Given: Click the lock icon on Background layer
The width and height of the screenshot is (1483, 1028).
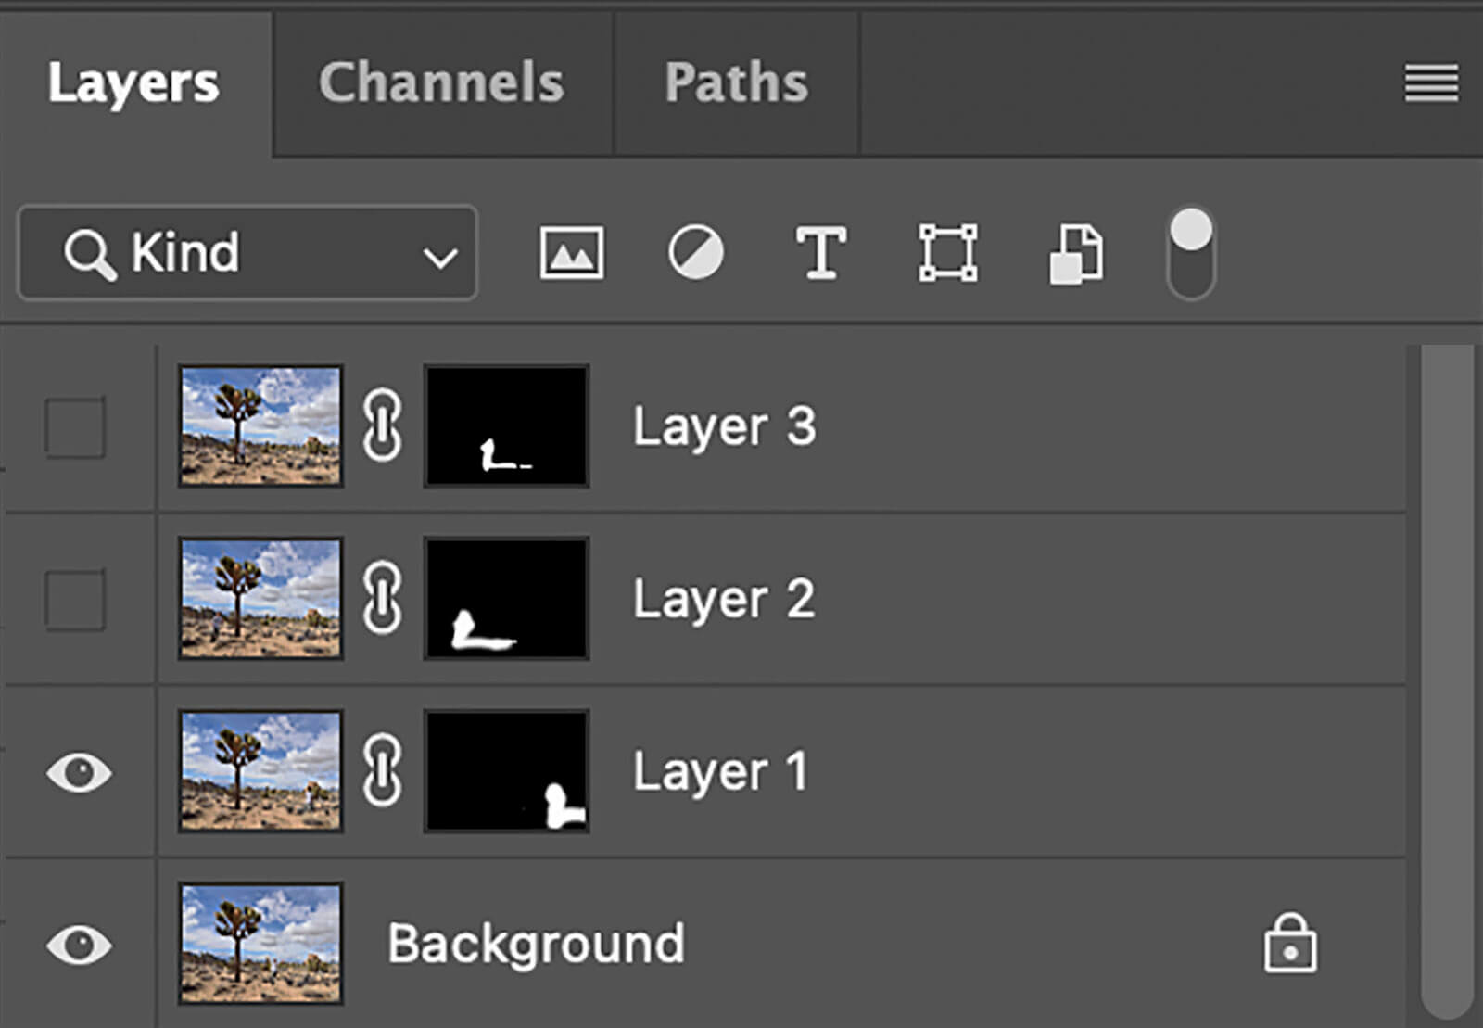Looking at the screenshot, I should [x=1289, y=944].
